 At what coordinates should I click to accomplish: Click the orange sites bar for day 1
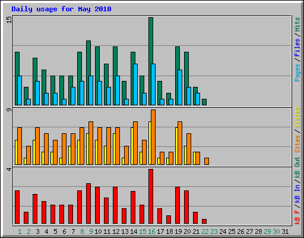[x=20, y=146]
